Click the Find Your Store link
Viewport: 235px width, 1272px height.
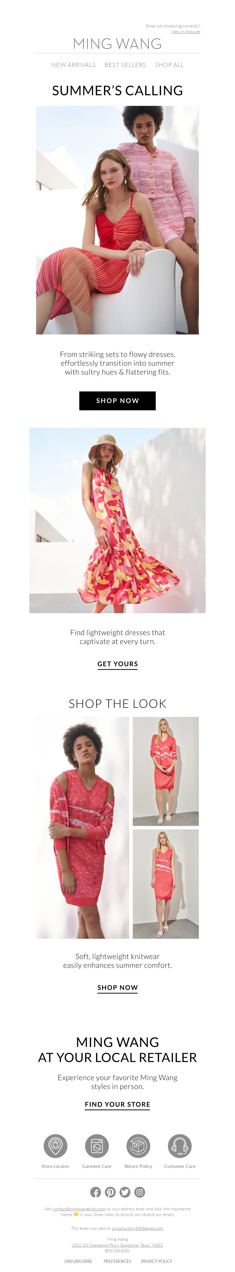coord(117,1104)
